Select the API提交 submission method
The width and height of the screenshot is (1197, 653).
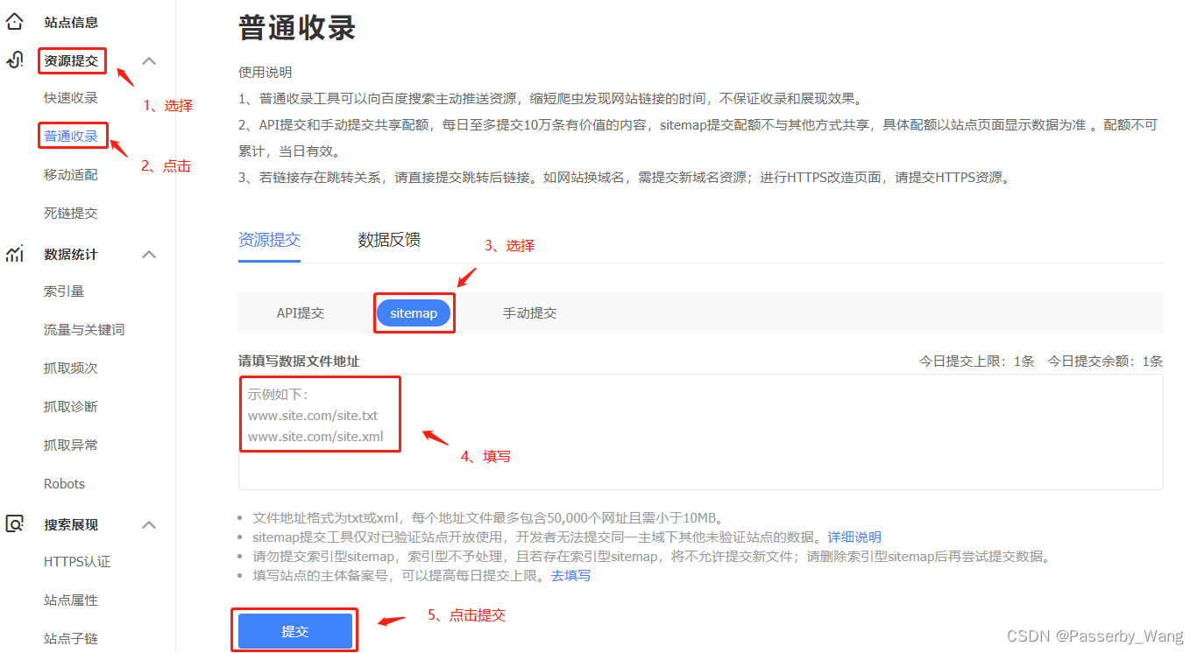(x=301, y=312)
